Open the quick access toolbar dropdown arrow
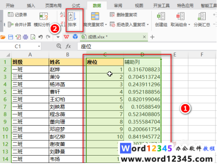This screenshot has width=217, height=166. 58,37
